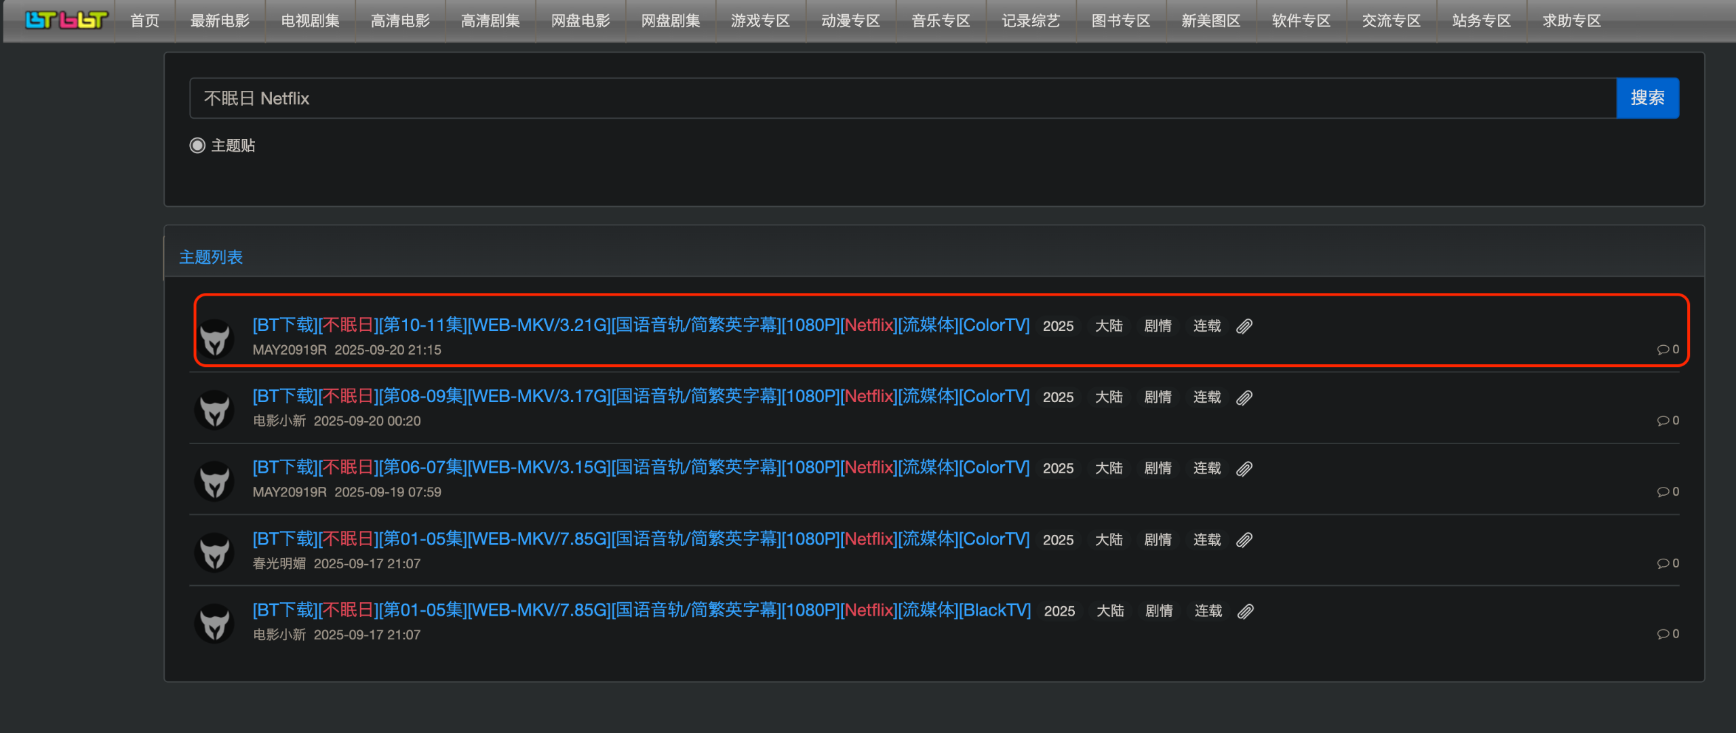The height and width of the screenshot is (733, 1736).
Task: Open 图书专区 in the nav bar
Action: [1122, 21]
